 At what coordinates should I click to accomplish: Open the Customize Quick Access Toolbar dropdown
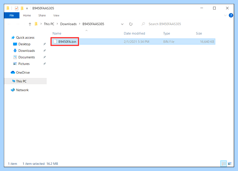point(27,8)
